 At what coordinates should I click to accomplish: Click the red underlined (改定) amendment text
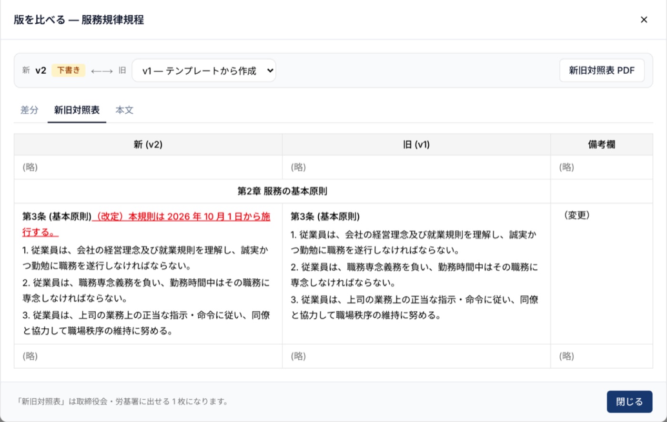146,225
